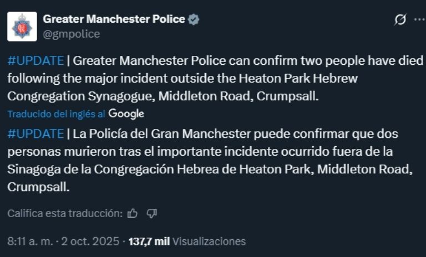Click the Spanish translated post text
Screen dimensions: 426x257
click(211, 160)
